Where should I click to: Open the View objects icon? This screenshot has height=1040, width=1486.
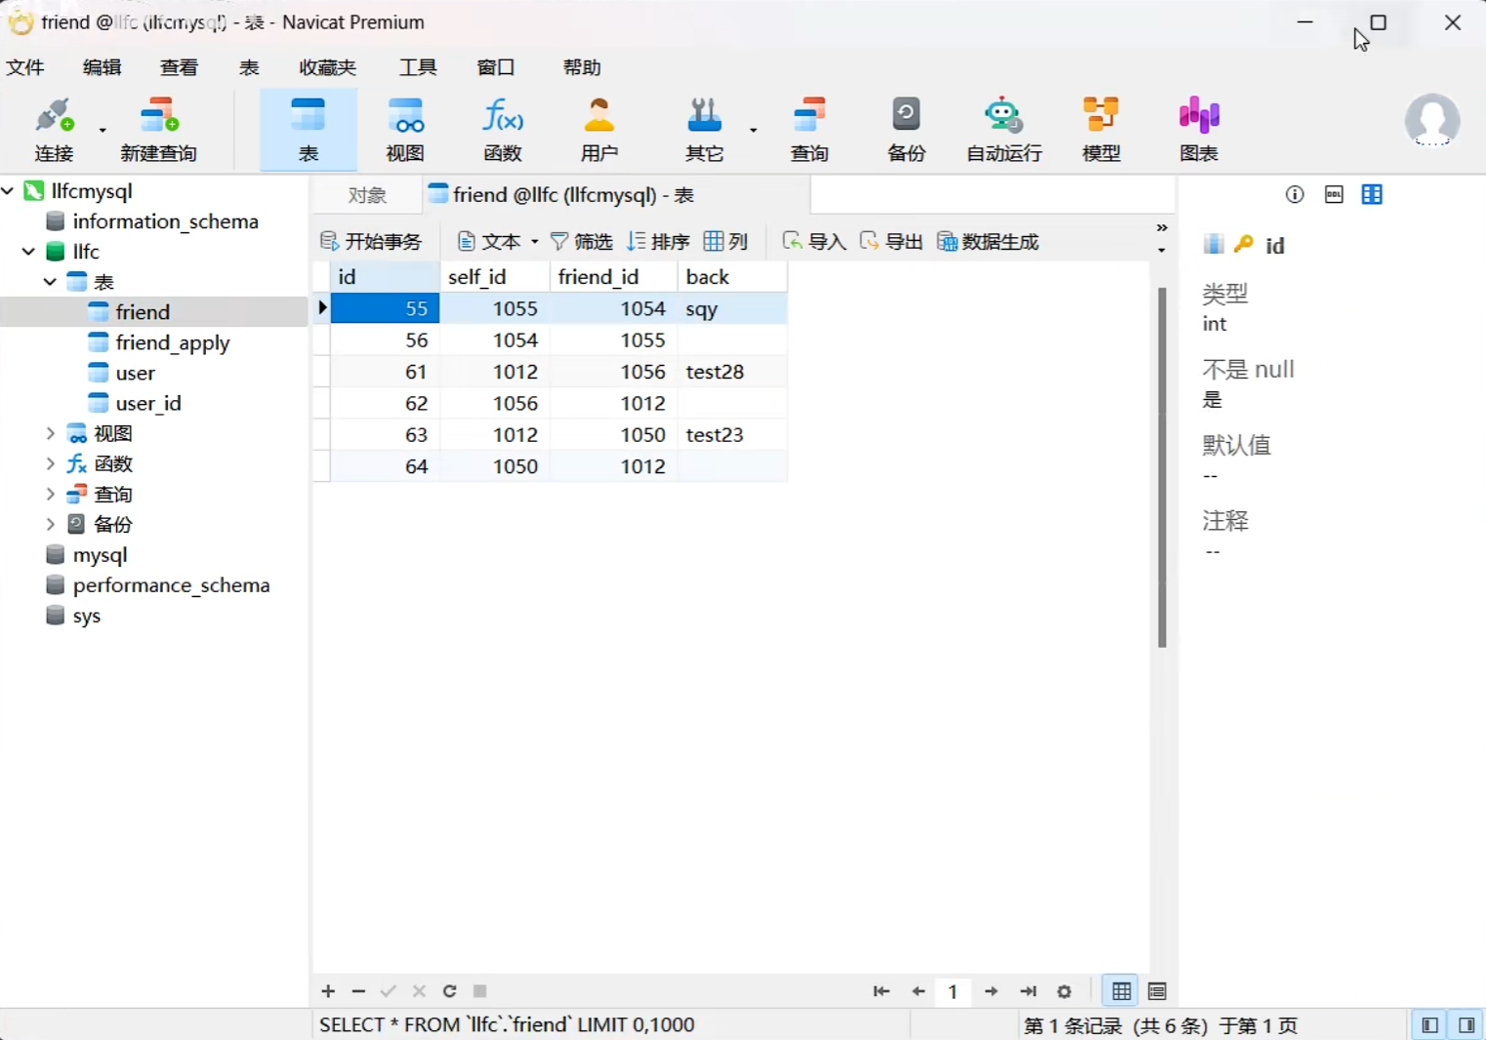tap(405, 129)
